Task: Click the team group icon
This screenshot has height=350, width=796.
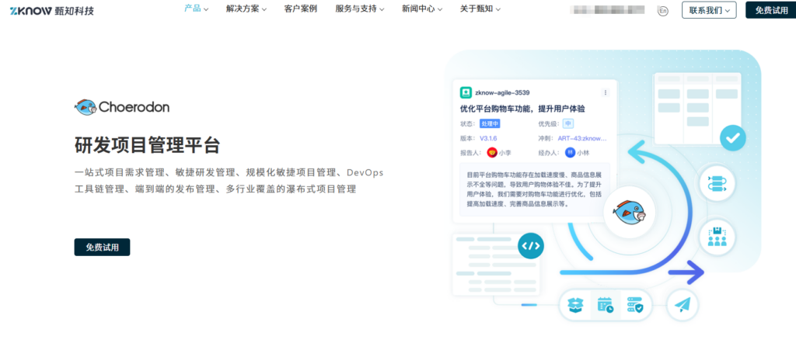Action: [x=715, y=236]
